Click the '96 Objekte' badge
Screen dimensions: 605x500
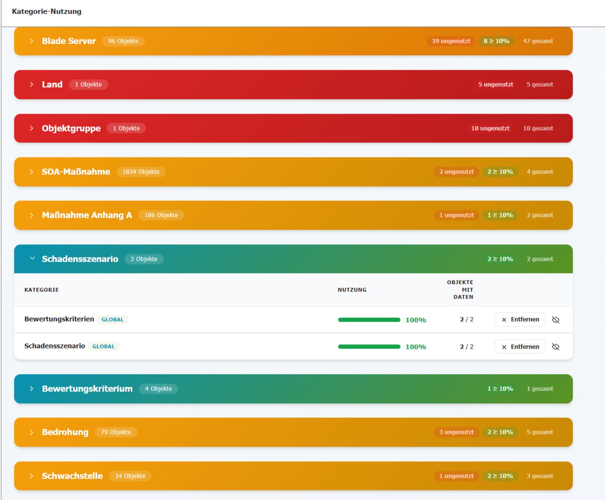(x=123, y=41)
